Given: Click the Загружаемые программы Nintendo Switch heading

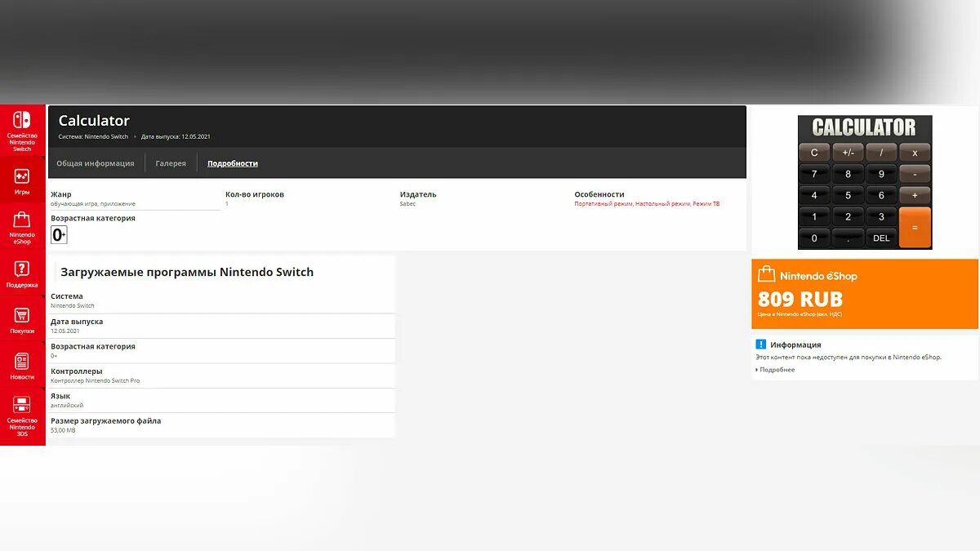Looking at the screenshot, I should point(187,272).
